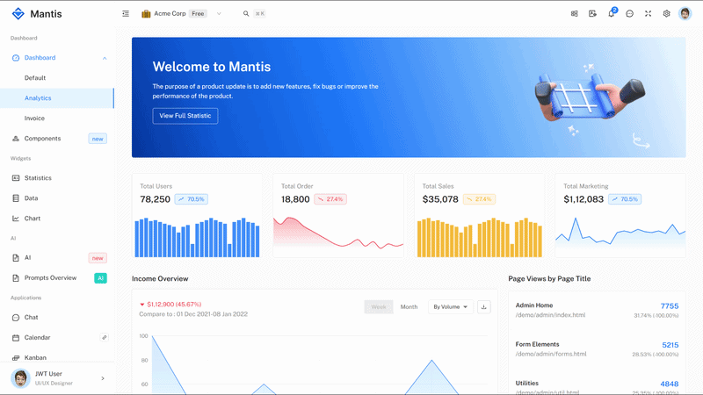703x395 pixels.
Task: Open the notifications bell icon
Action: (x=611, y=13)
